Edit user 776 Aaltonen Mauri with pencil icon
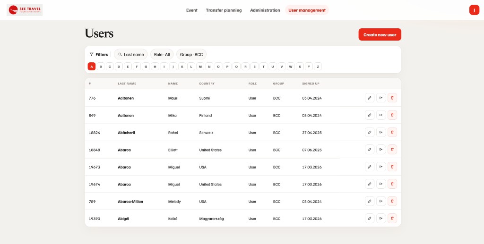The height and width of the screenshot is (244, 484). click(x=370, y=98)
